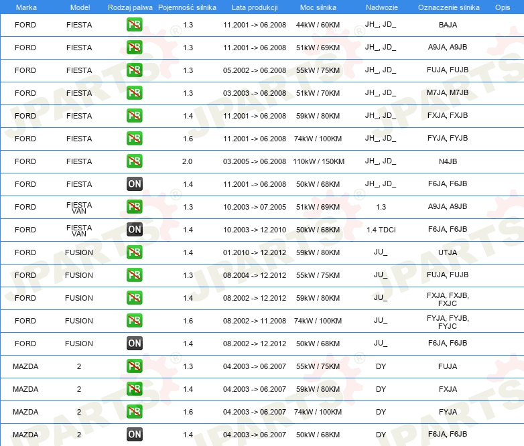Select the FYJA, FYJB, FYJC engine code cell
This screenshot has height=446, width=524.
448,322
